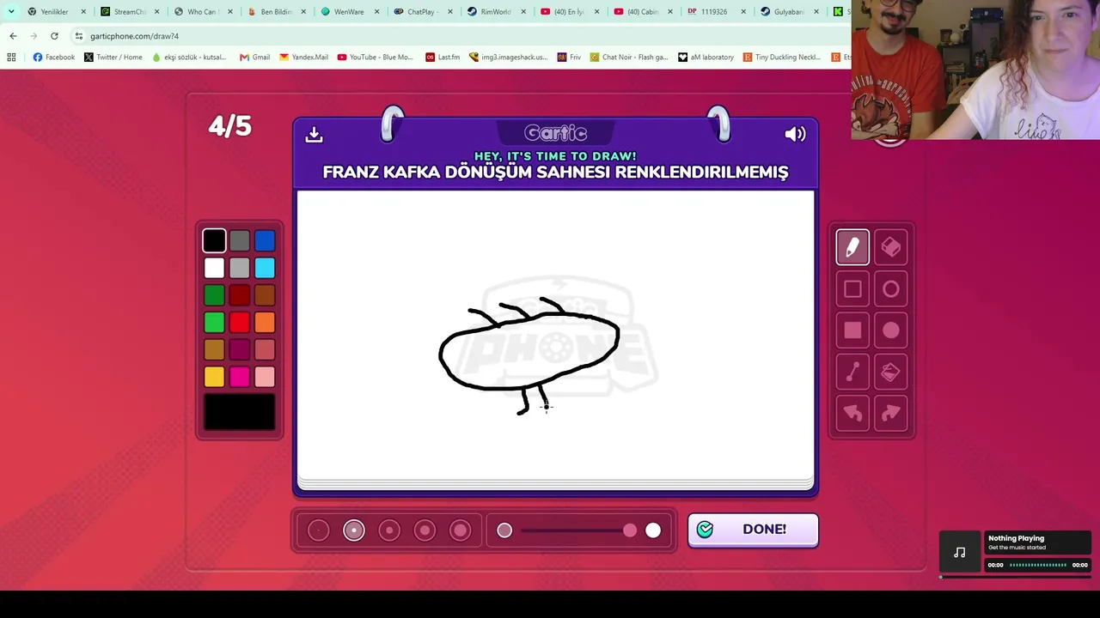
Task: Select the straight line tool
Action: (852, 372)
